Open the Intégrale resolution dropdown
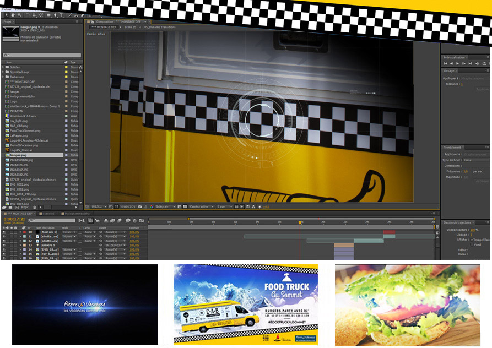 tap(165, 206)
